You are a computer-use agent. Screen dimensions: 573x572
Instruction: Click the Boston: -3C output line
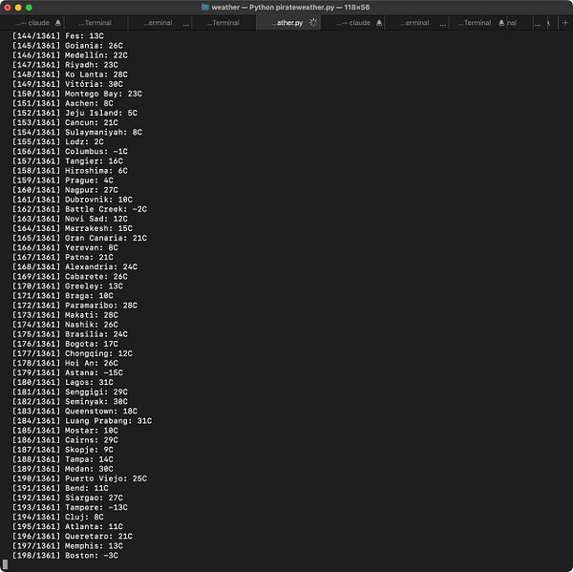(65, 556)
